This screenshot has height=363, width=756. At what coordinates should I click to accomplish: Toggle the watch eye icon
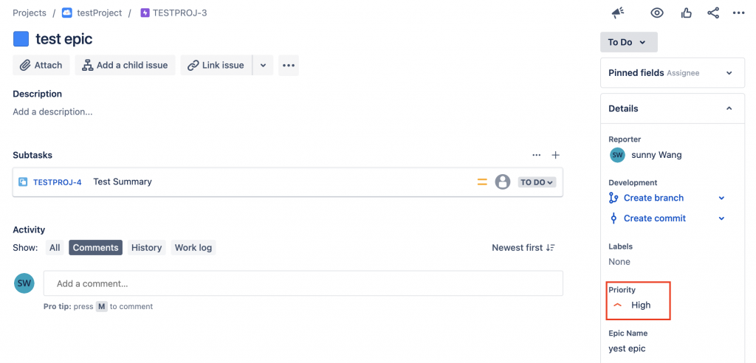coord(657,13)
